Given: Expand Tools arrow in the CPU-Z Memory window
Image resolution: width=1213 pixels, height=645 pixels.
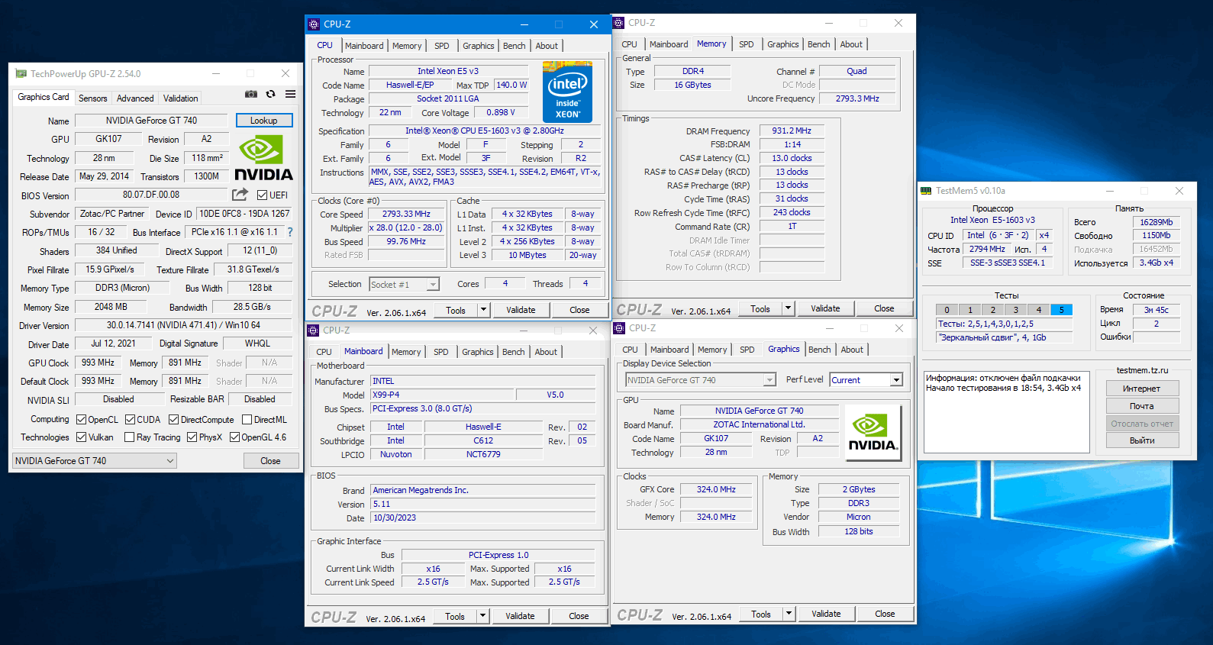Looking at the screenshot, I should click(788, 308).
